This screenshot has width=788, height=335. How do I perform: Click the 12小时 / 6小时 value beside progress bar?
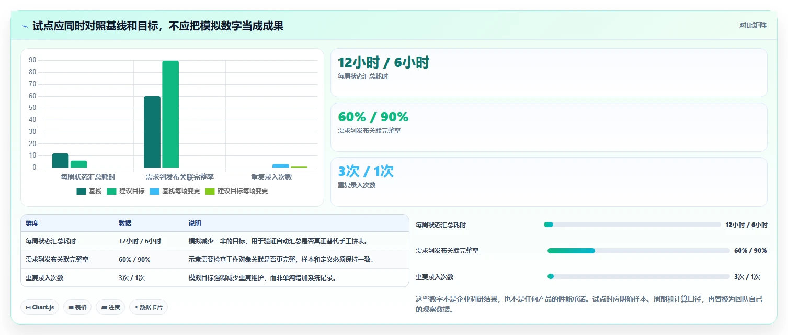coord(746,225)
